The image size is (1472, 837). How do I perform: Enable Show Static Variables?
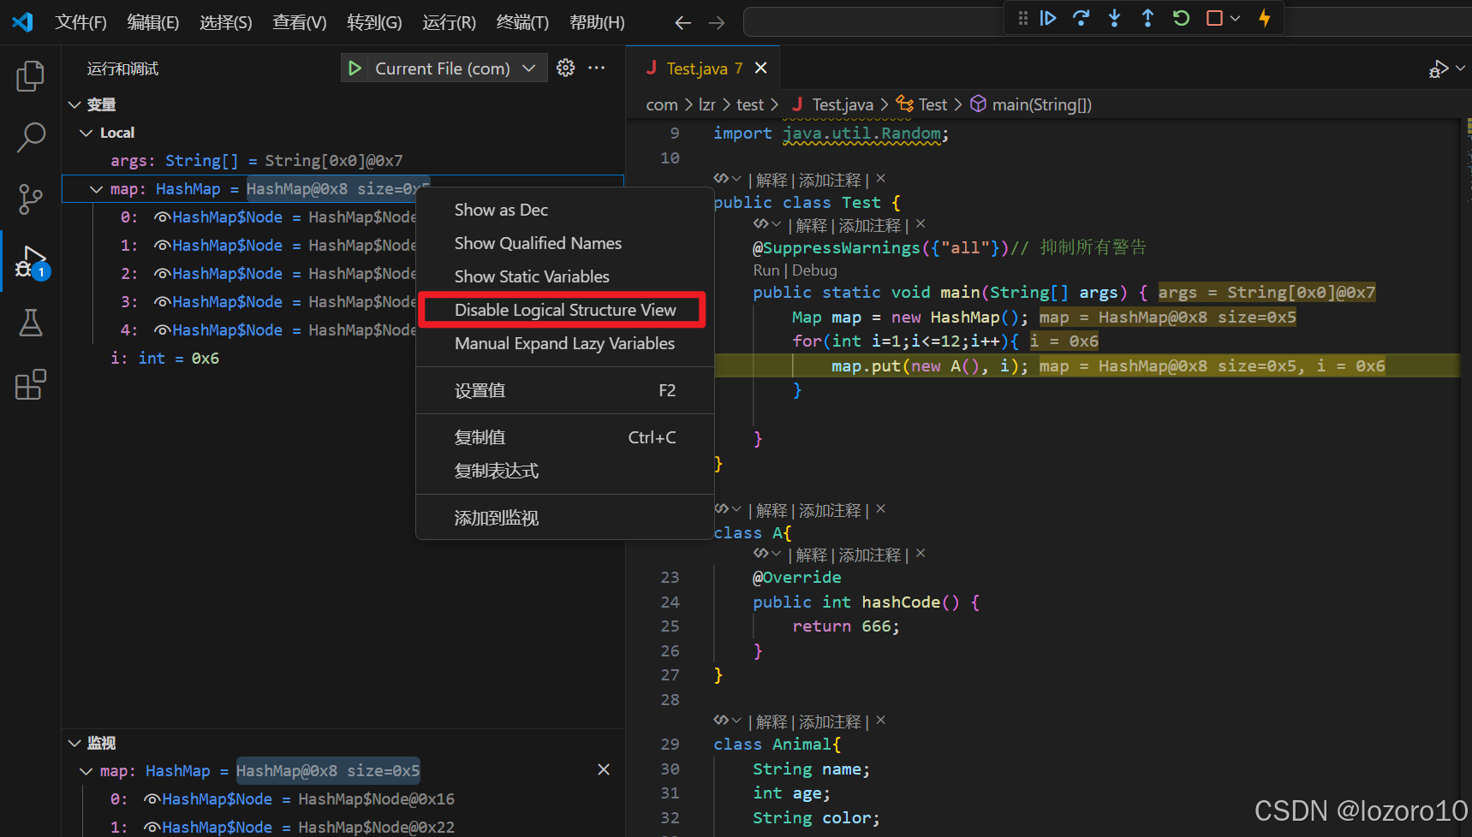point(532,276)
